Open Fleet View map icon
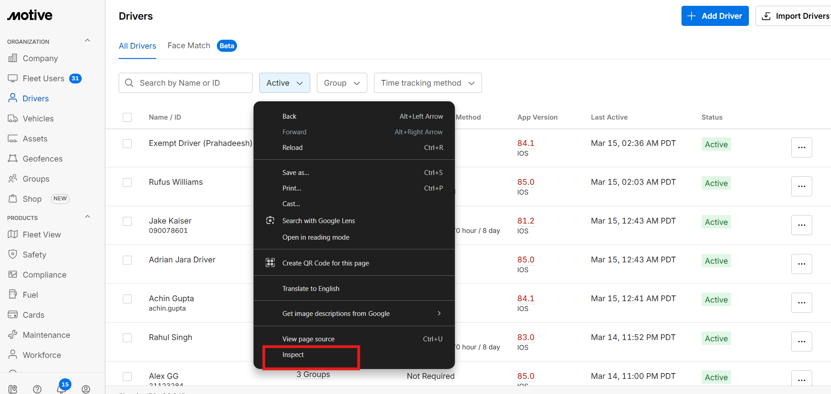The height and width of the screenshot is (394, 831). 12,235
